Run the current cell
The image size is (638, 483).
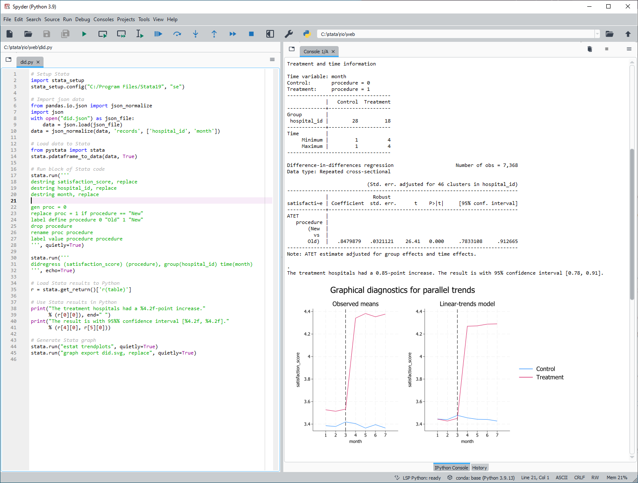pos(103,34)
